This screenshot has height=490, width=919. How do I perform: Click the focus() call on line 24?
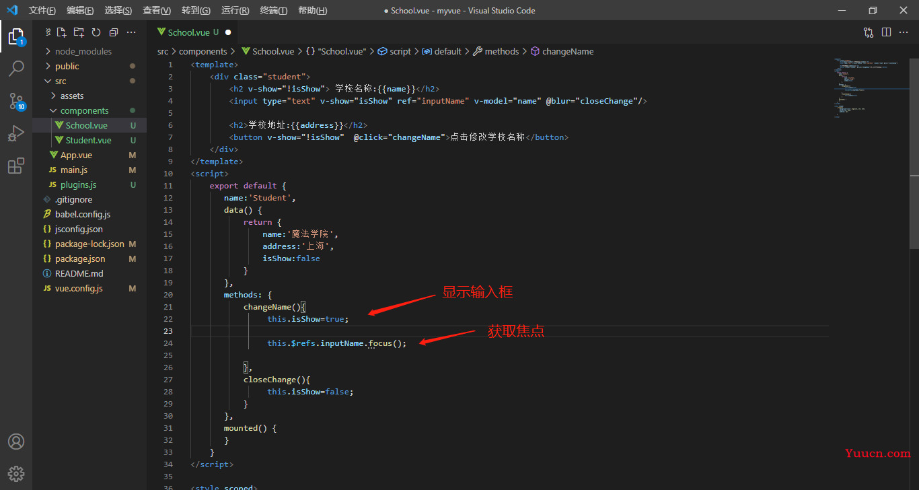point(388,343)
